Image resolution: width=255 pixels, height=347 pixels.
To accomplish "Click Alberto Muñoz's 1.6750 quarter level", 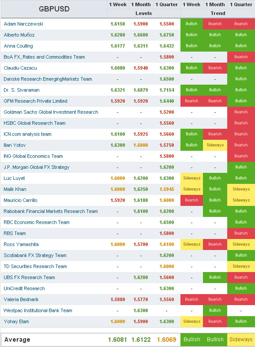I will click(x=167, y=35).
